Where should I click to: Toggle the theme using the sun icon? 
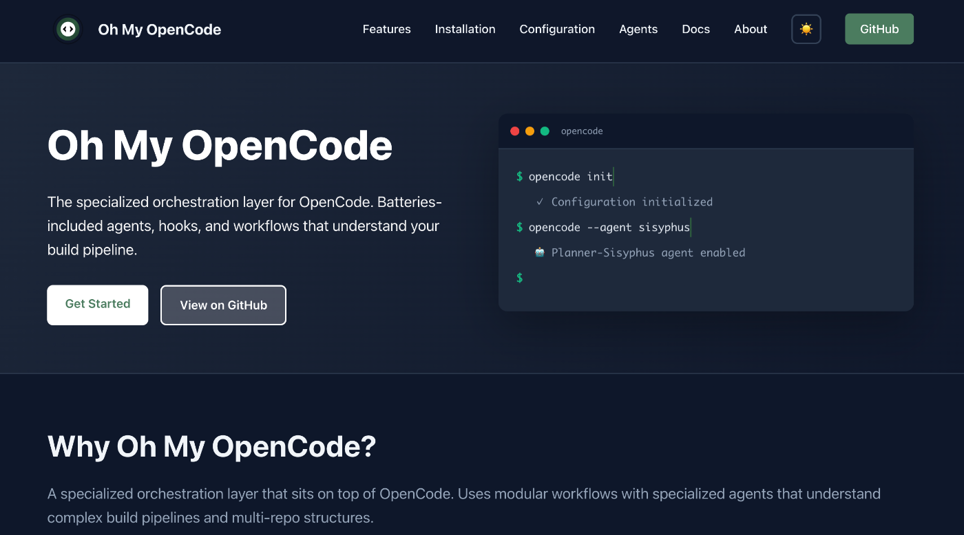point(806,29)
